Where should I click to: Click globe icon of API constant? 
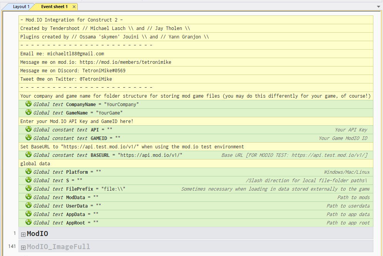[x=28, y=129]
